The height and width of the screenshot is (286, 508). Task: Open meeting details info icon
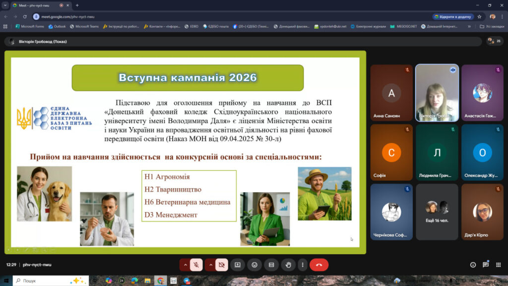[x=473, y=265]
